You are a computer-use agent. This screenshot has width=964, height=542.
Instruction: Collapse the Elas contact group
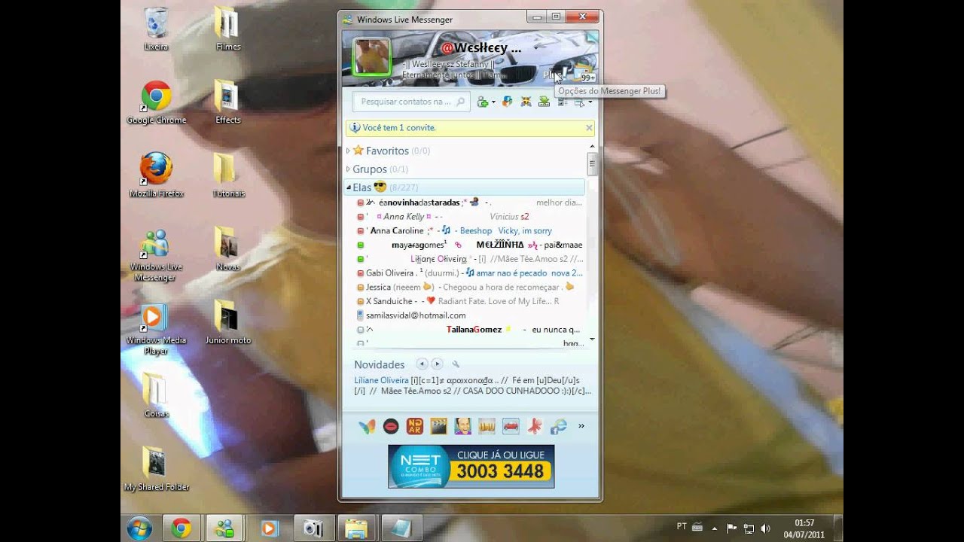coord(348,187)
